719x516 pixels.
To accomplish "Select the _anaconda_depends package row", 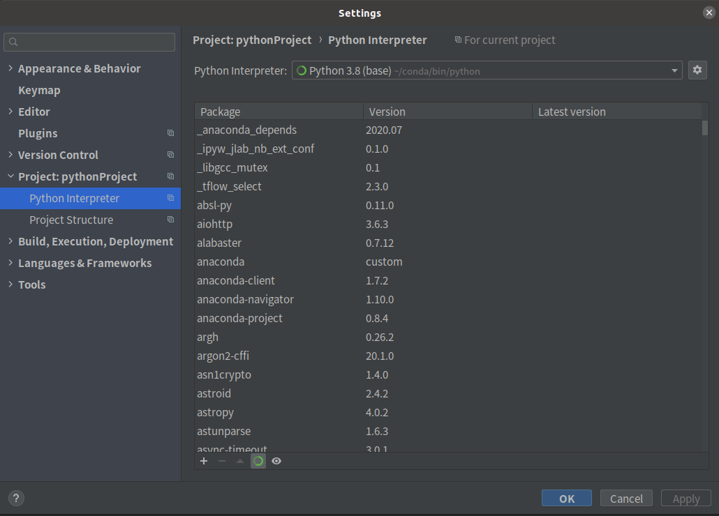I will point(448,130).
